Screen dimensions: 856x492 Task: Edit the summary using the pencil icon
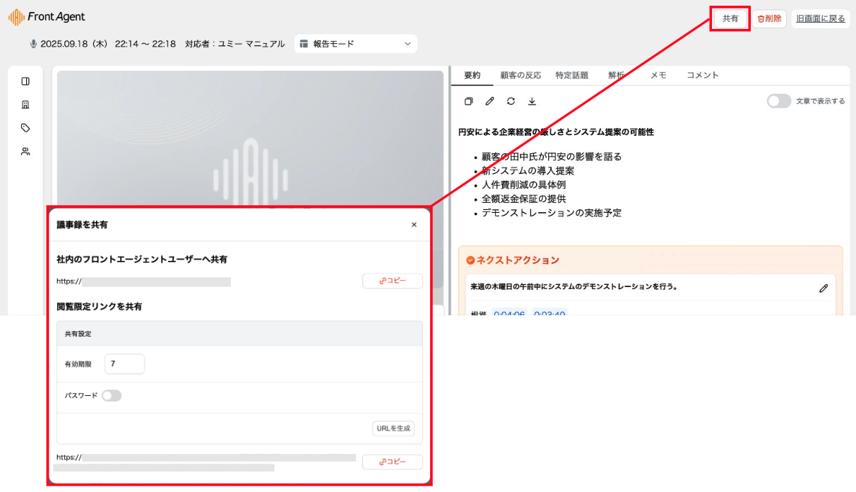tap(489, 101)
